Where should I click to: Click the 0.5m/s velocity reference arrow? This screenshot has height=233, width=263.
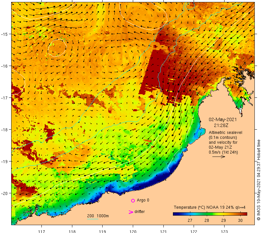point(219,157)
